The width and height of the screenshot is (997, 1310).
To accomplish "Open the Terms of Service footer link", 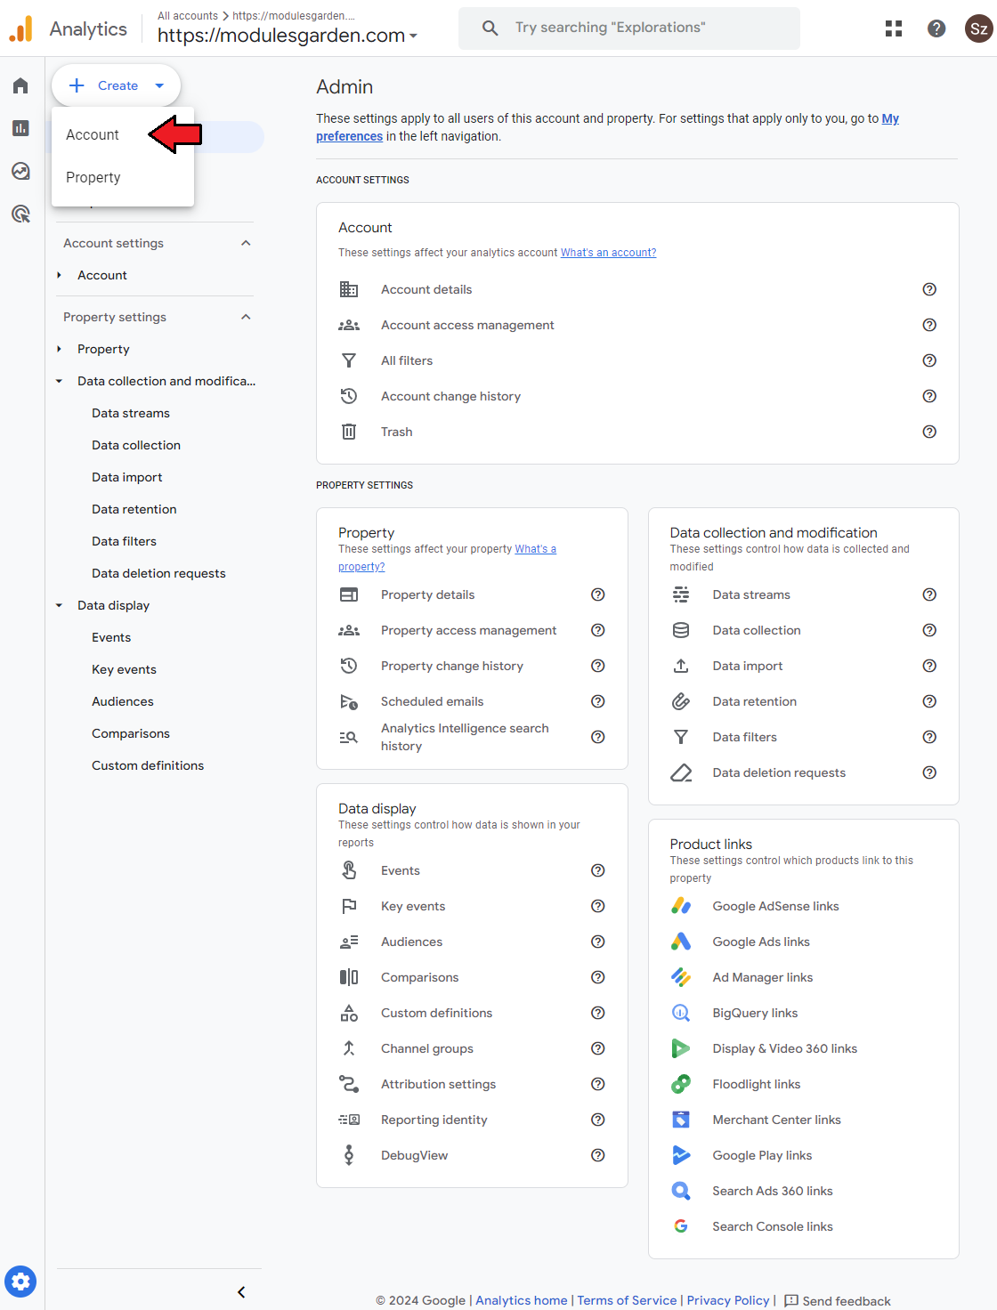I will (627, 1300).
